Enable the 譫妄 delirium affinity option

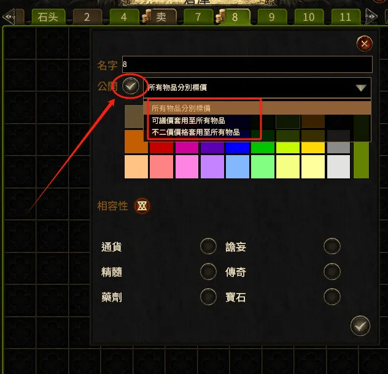pyautogui.click(x=332, y=246)
